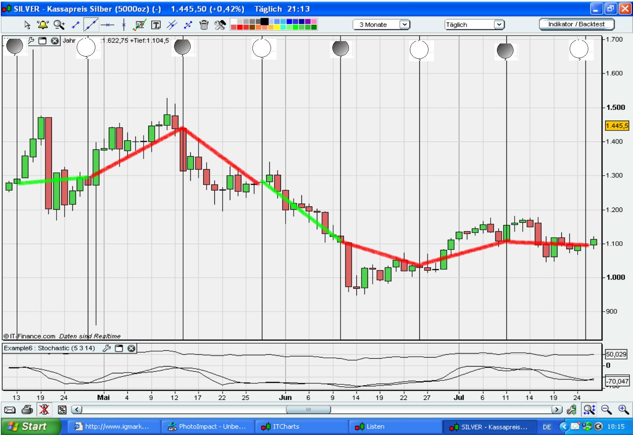Click the envelope email icon
Viewport: 633px width, 435px height.
(10, 410)
